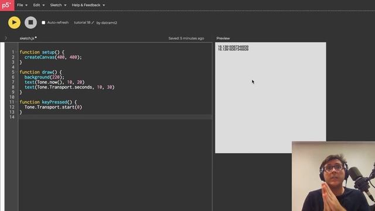Click the webcam video overlay

coord(333,176)
